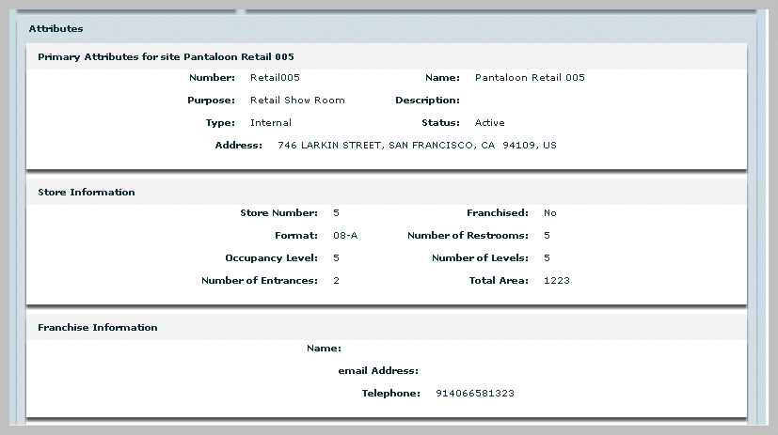Click the Type: label
This screenshot has width=778, height=435.
220,123
